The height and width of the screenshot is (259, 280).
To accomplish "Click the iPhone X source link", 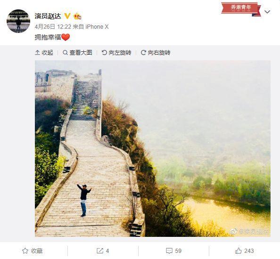I will coord(97,27).
